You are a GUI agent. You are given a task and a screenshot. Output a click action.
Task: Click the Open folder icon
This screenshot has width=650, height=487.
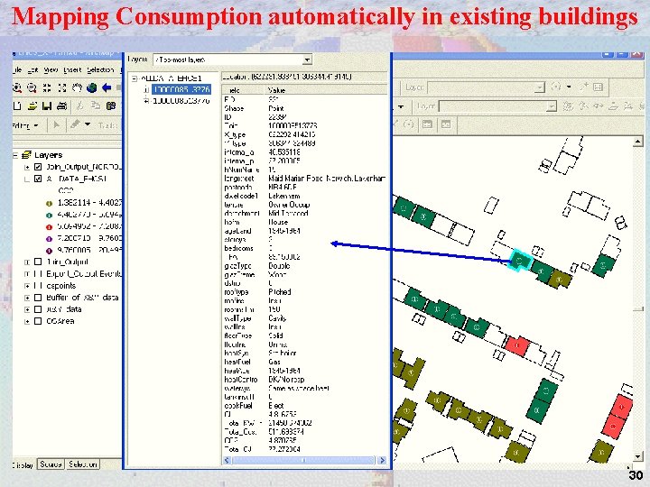tap(32, 106)
